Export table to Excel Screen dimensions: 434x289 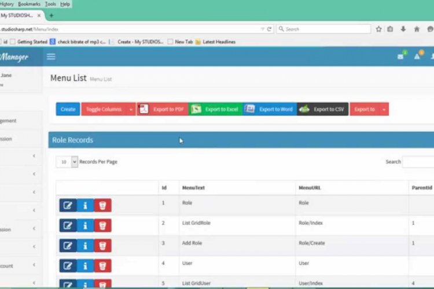coord(216,109)
